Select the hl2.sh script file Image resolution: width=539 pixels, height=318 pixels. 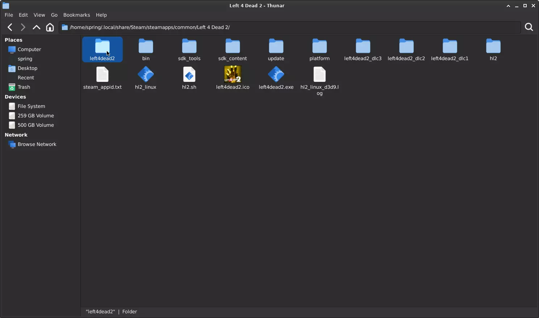coord(189,75)
